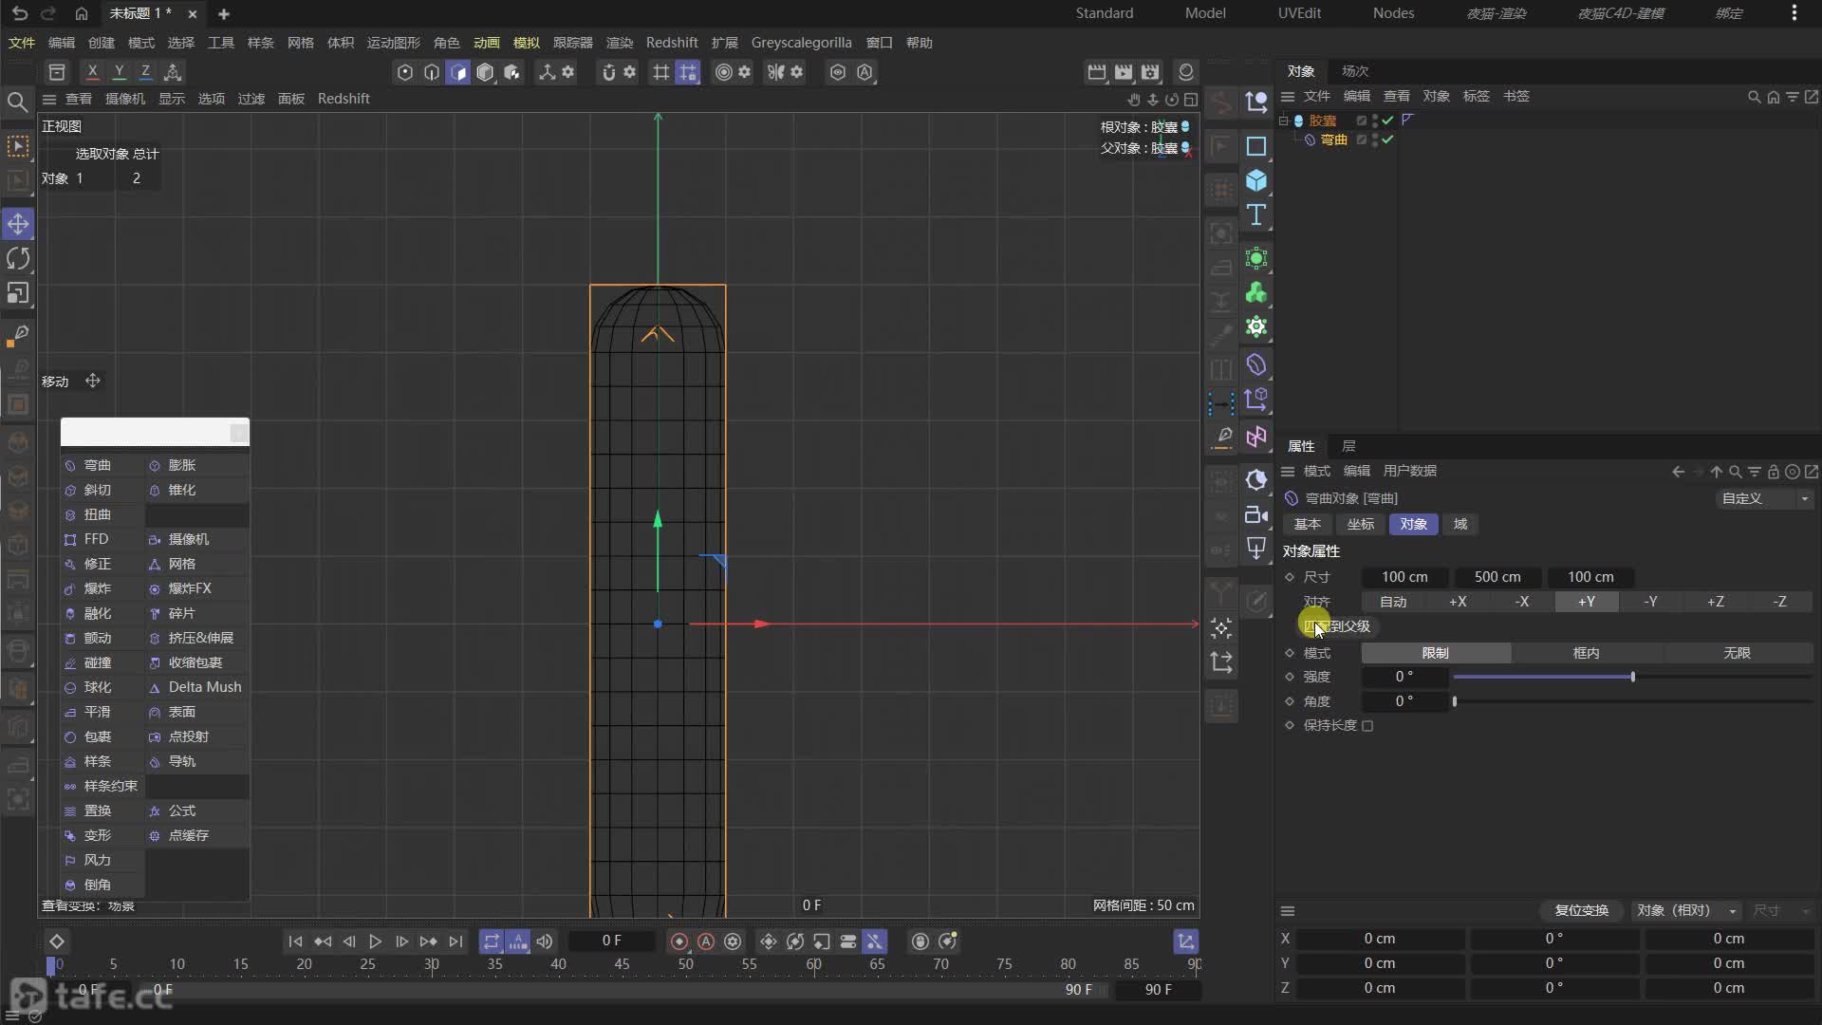Select the Move tool in left toolbar
This screenshot has width=1822, height=1025.
coord(18,224)
